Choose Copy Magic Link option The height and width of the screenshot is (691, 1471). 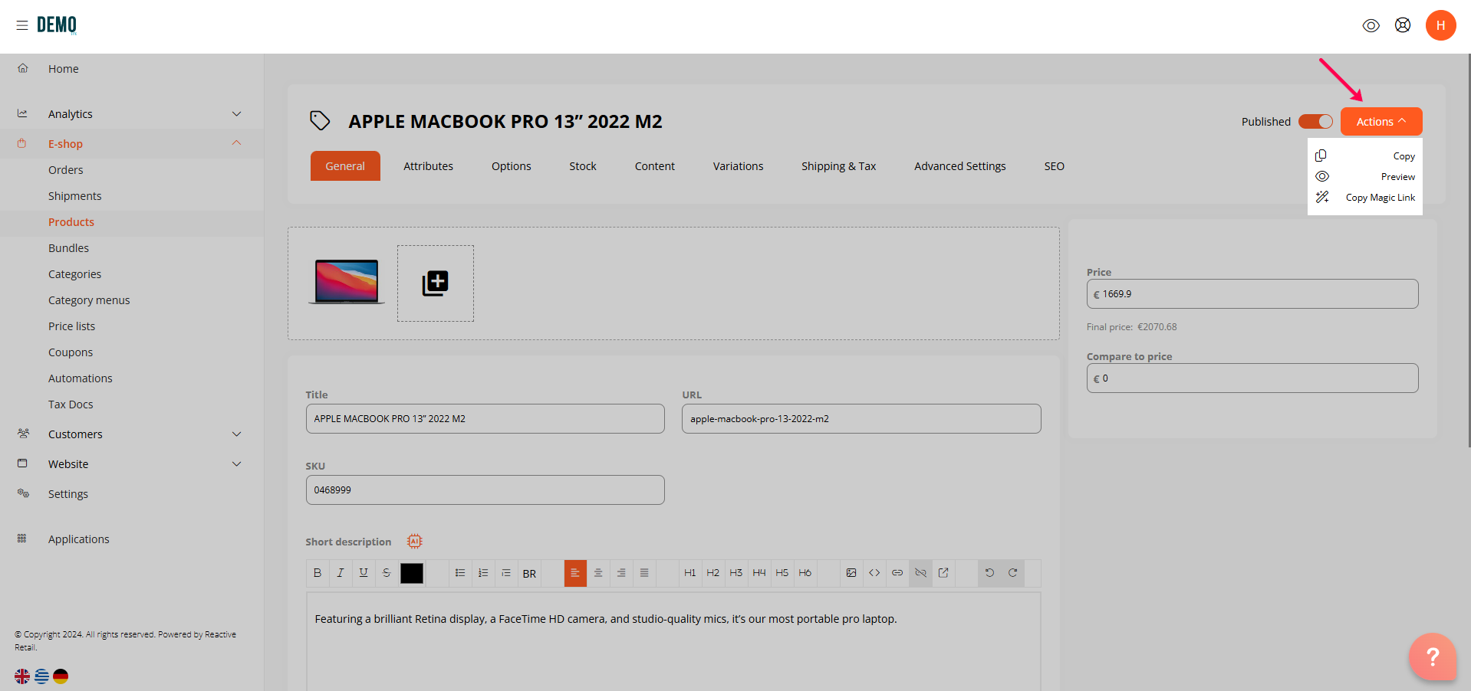point(1365,198)
